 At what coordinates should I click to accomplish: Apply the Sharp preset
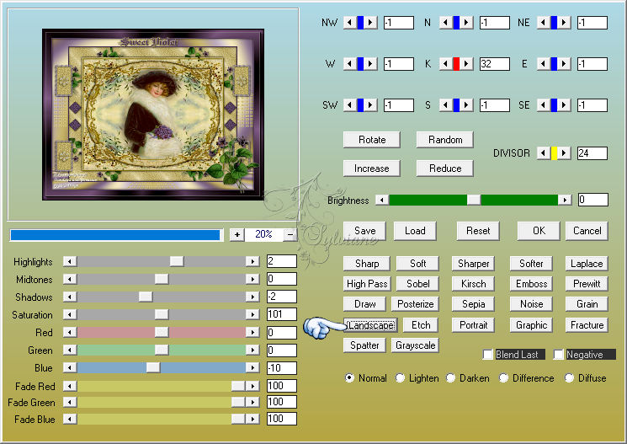[x=367, y=264]
